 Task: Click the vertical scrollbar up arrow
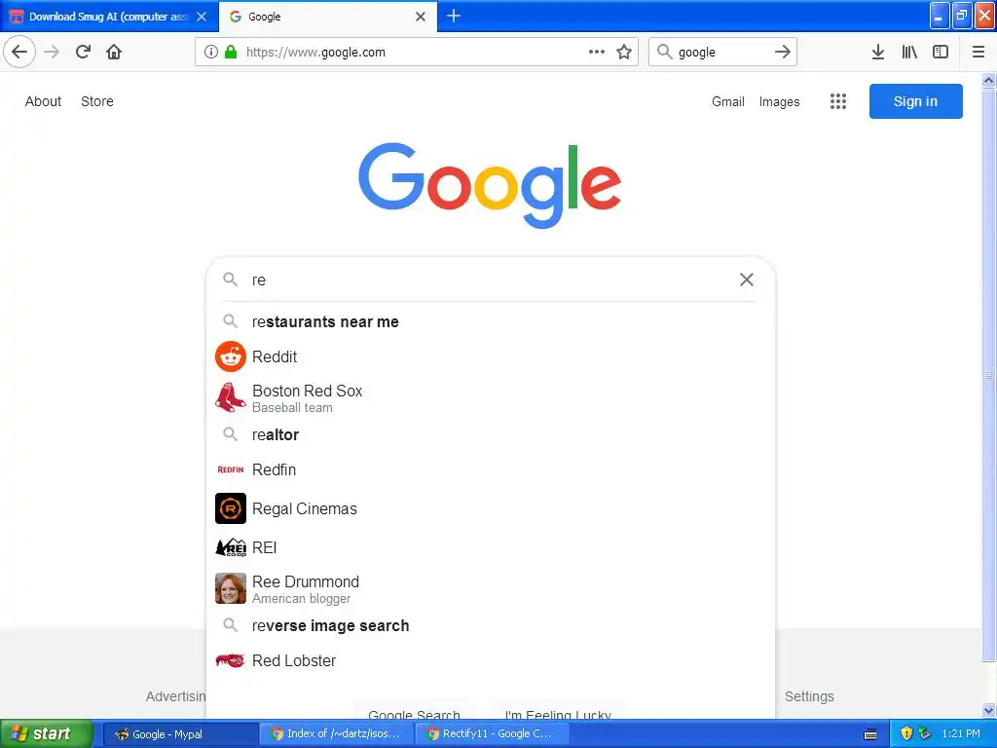(989, 80)
